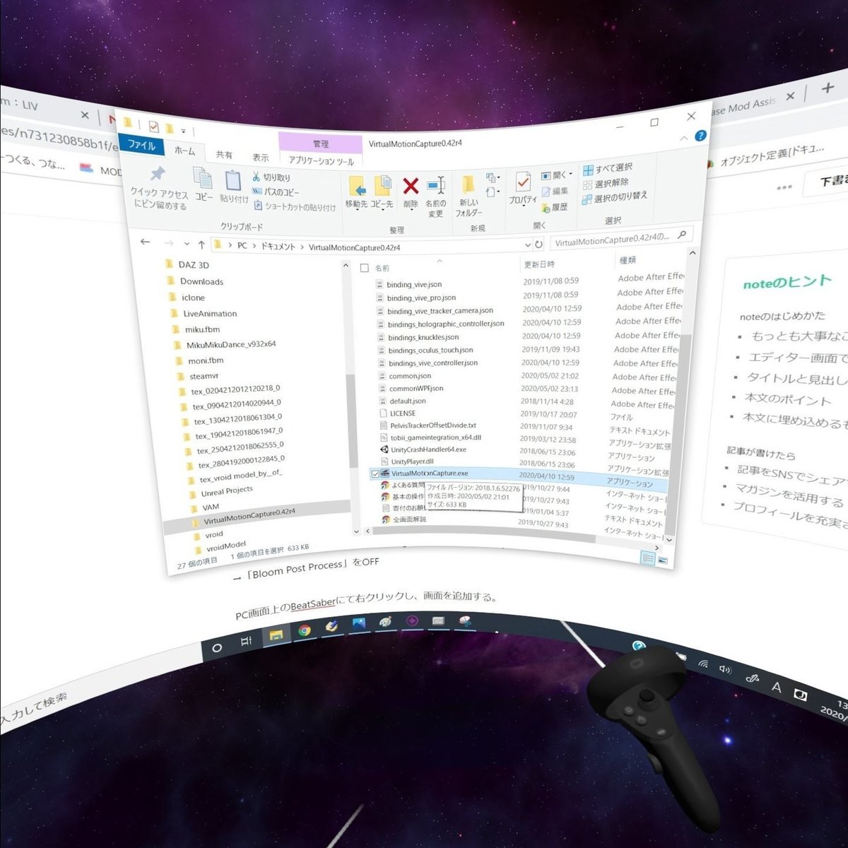Image resolution: width=848 pixels, height=848 pixels.
Task: Click Select none (選択解除)
Action: [606, 184]
